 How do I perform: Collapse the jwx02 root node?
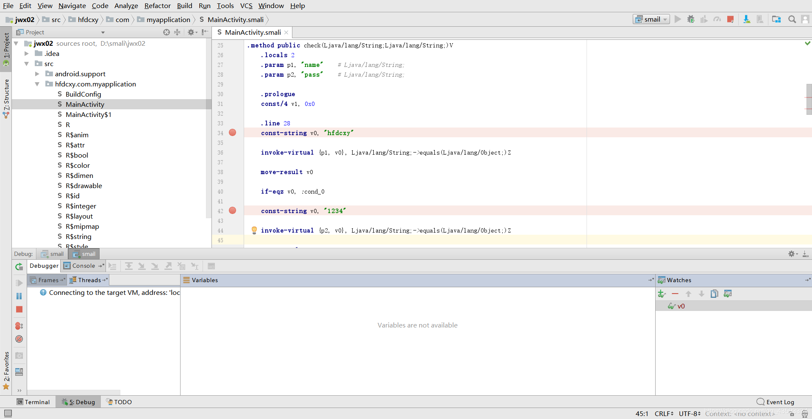click(16, 43)
